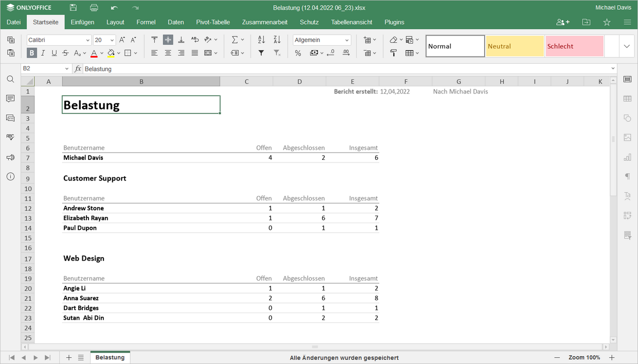The image size is (638, 364).
Task: Open Cell Settings in right sidebar
Action: (627, 79)
